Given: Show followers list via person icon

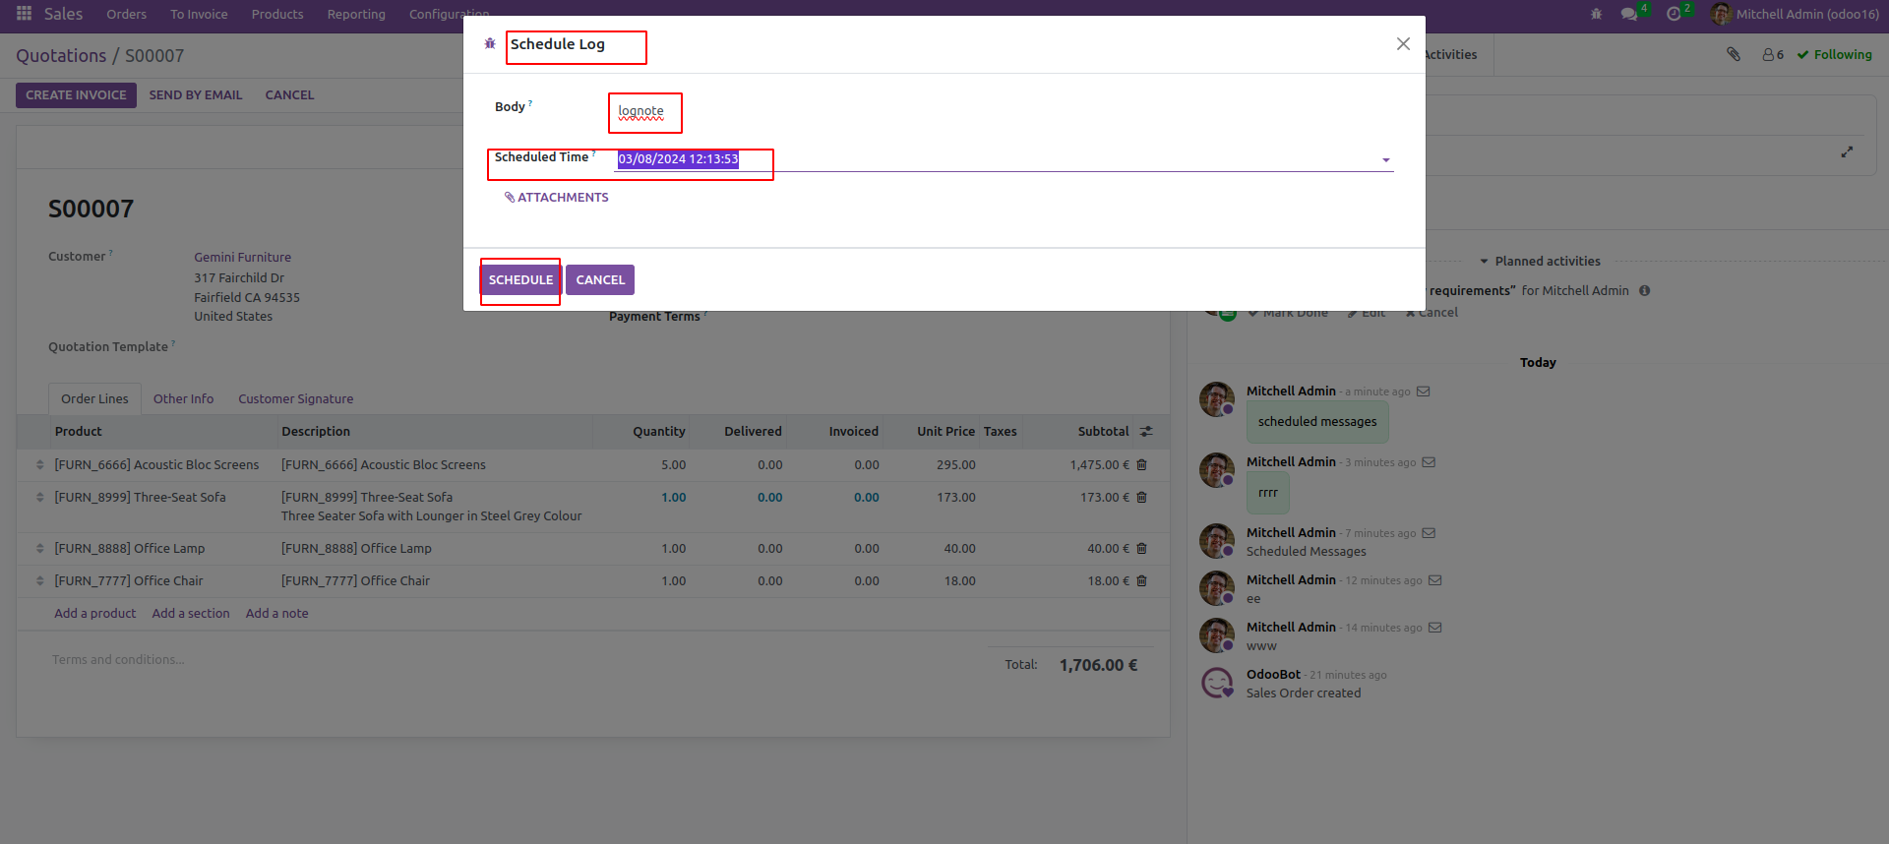Looking at the screenshot, I should coord(1772,55).
